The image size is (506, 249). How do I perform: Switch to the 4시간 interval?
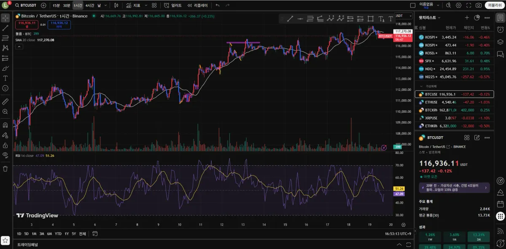(89, 5)
